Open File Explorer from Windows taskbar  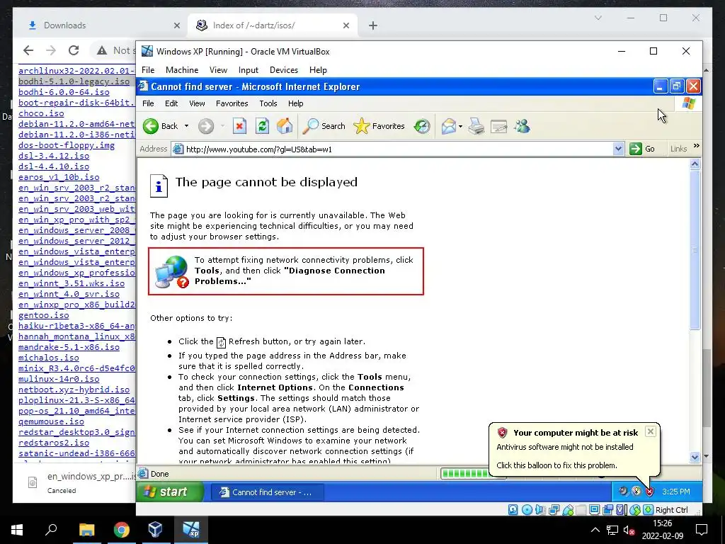click(x=86, y=530)
